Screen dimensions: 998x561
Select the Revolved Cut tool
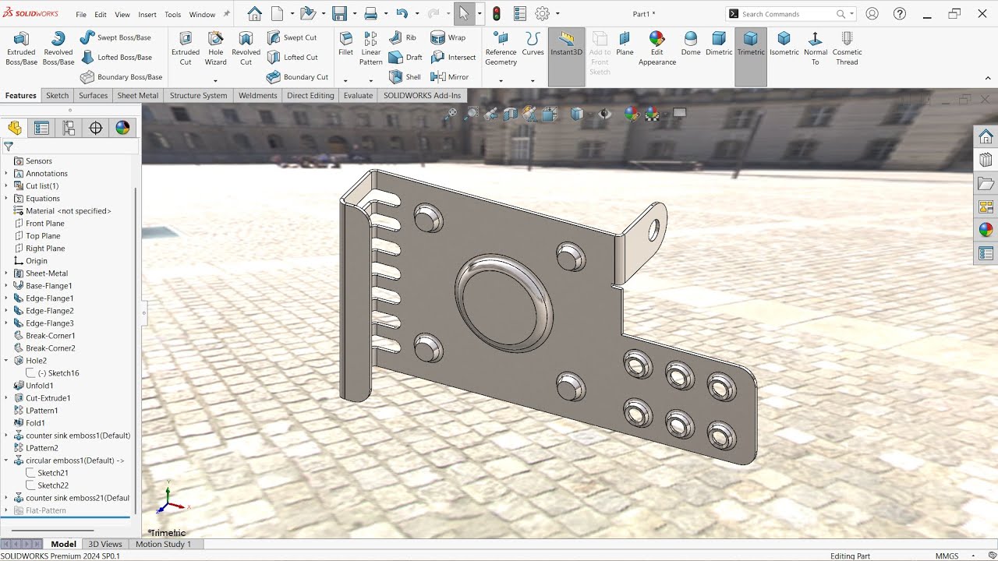(246, 48)
